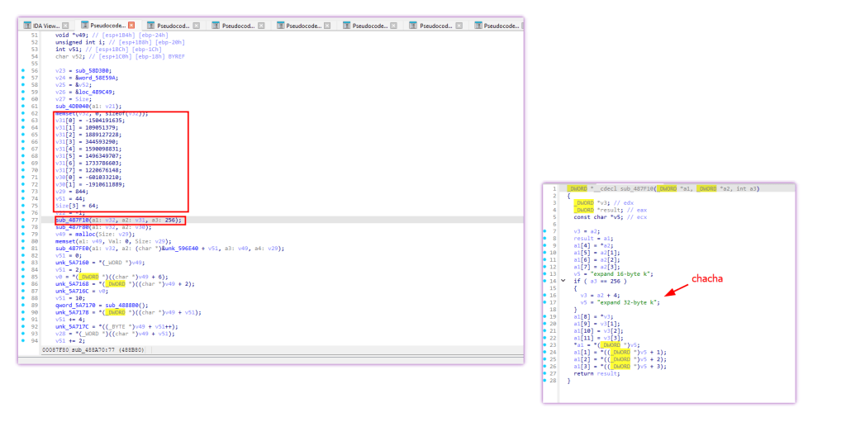The height and width of the screenshot is (427, 846).
Task: Toggle breakpoint dot on line 77
Action: tap(22, 220)
